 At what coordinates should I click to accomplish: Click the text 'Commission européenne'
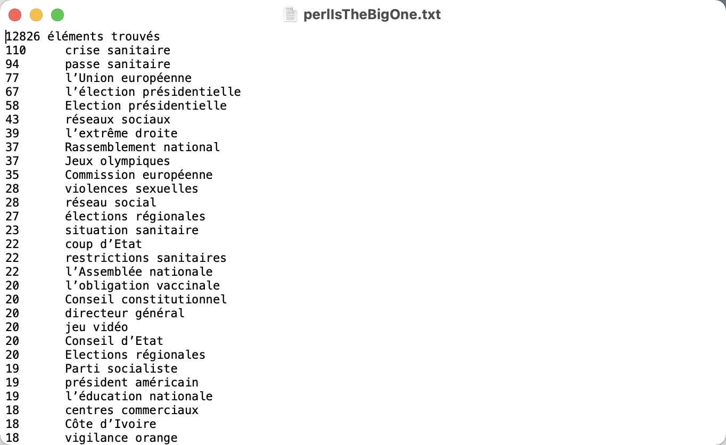click(x=139, y=175)
